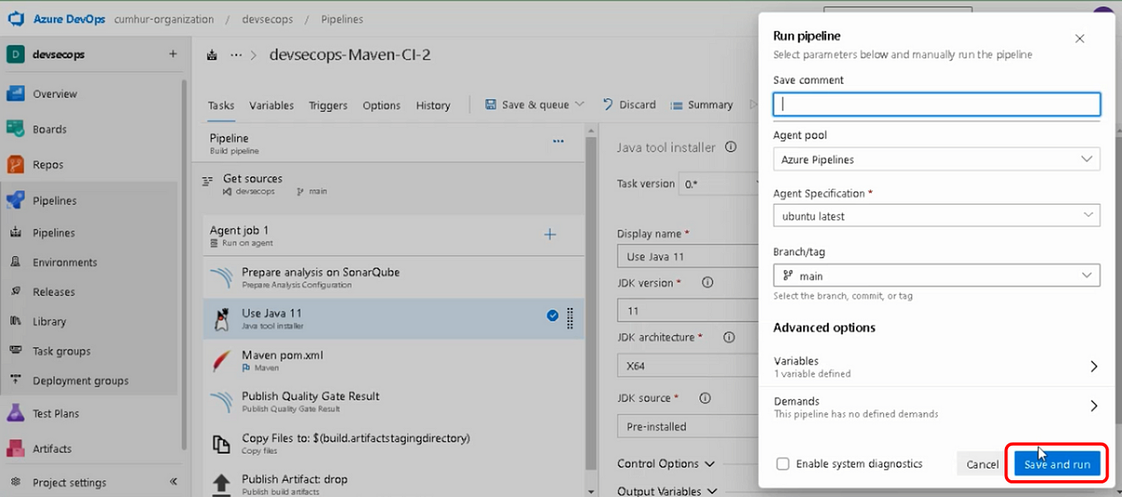Click the Project settings gear icon
This screenshot has width=1122, height=497.
16,483
